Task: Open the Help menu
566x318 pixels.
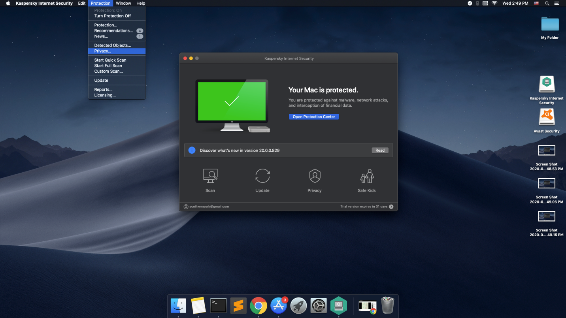Action: [x=141, y=3]
